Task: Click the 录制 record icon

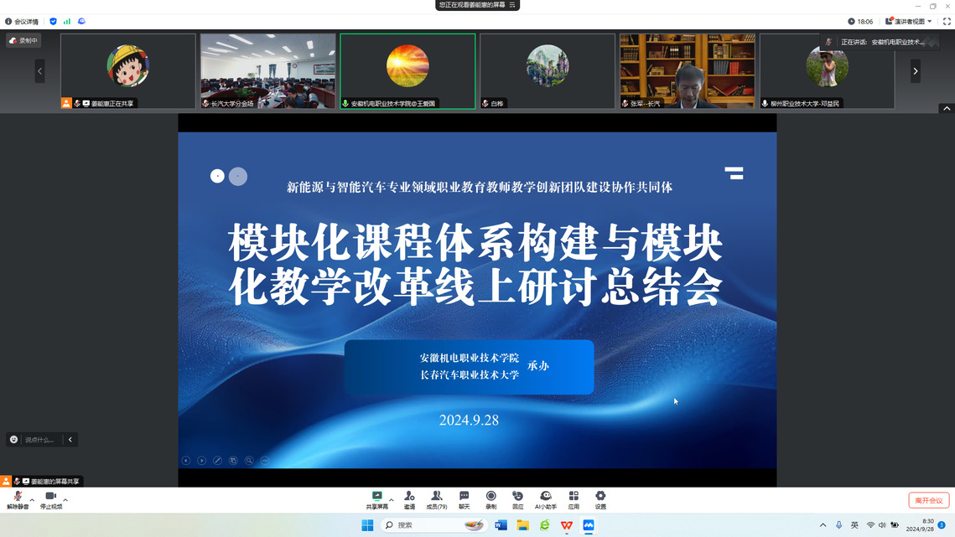Action: coord(491,499)
